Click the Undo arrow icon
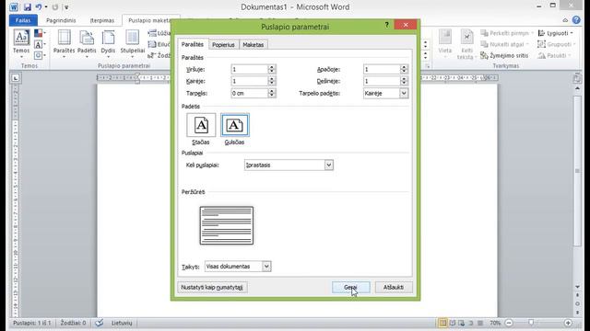Viewport: 590px width, 331px height. pos(39,7)
